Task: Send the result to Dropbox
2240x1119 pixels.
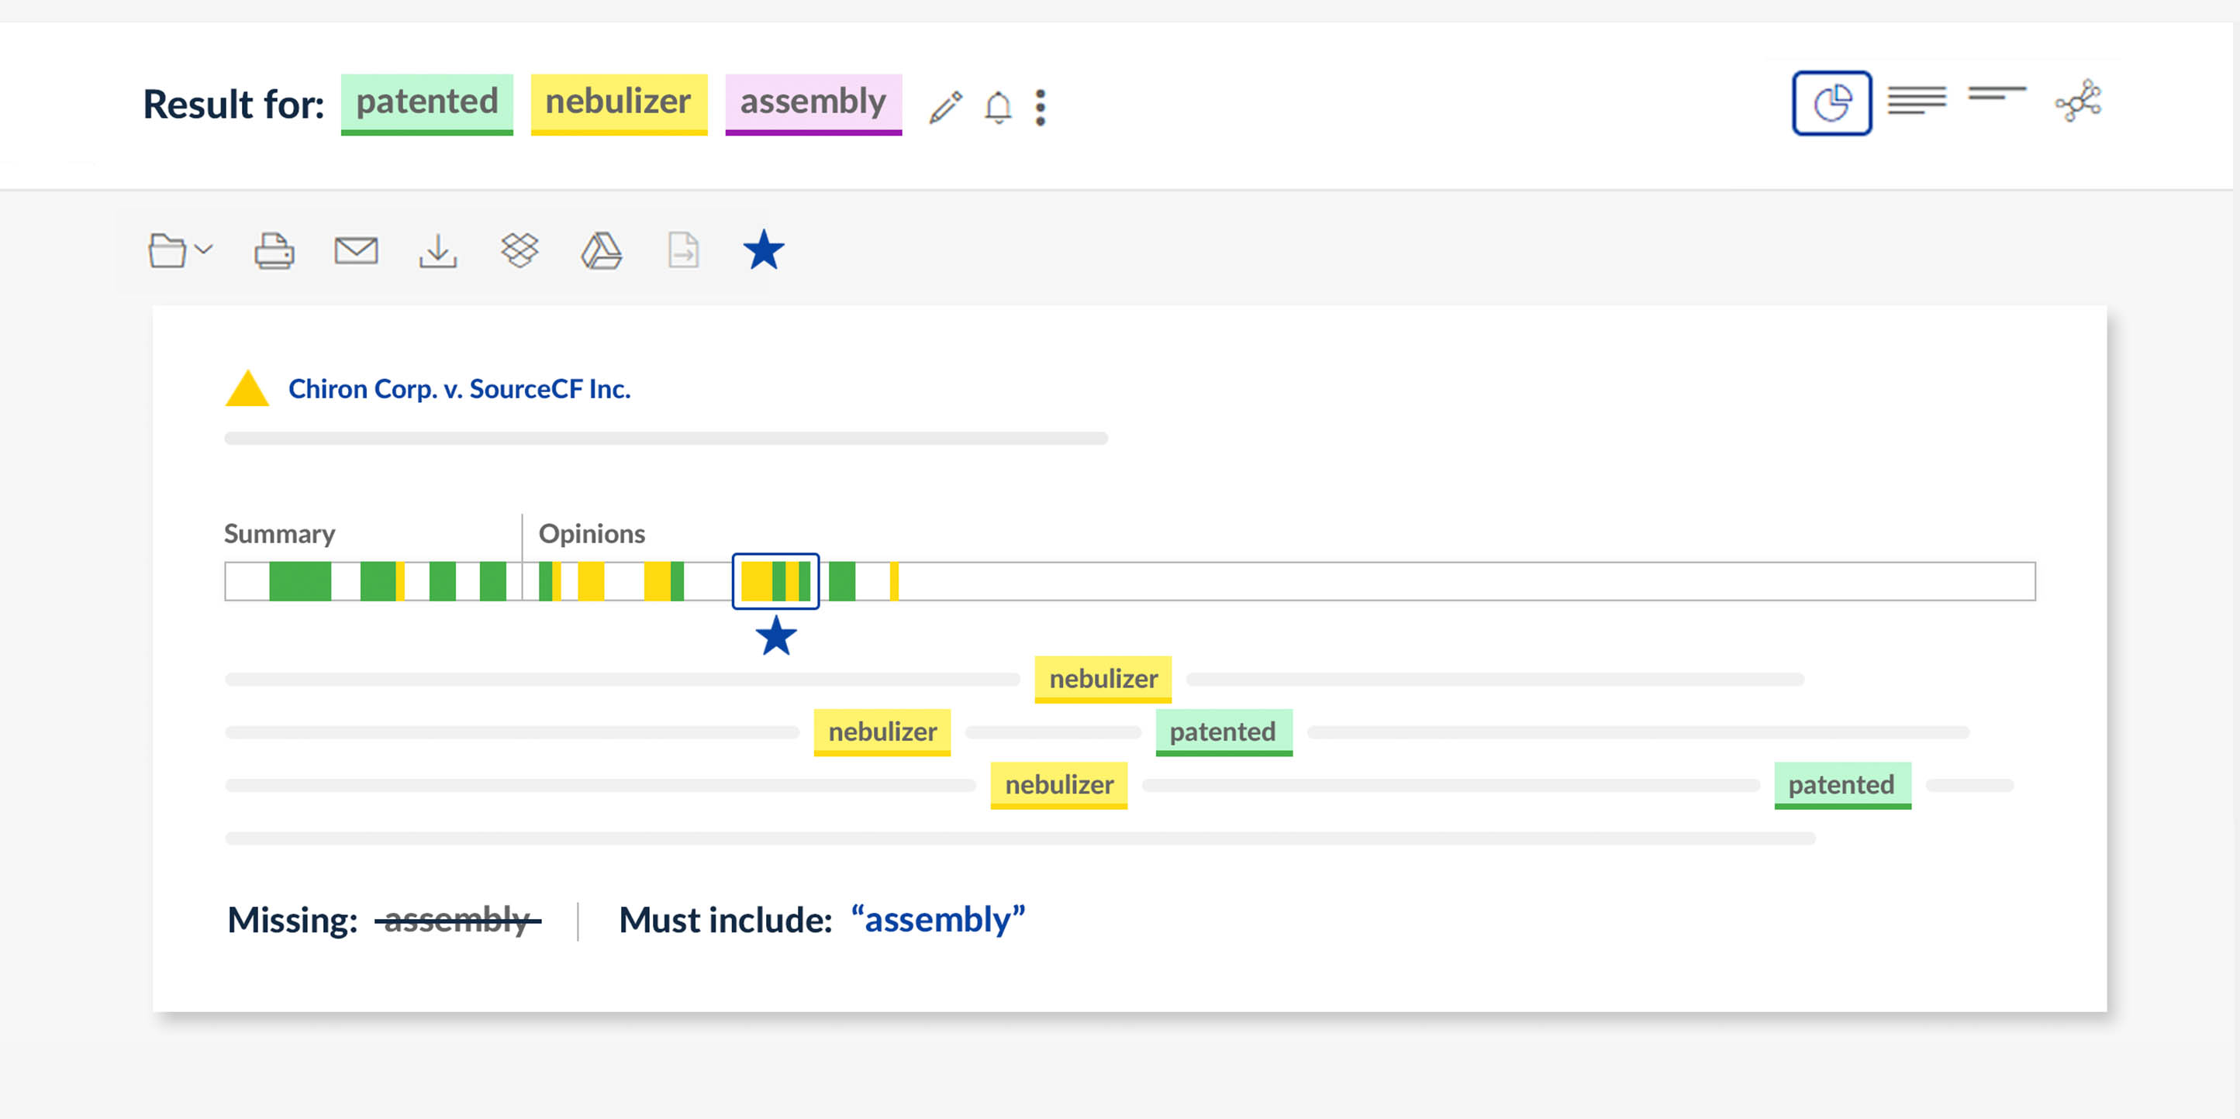Action: [x=520, y=250]
